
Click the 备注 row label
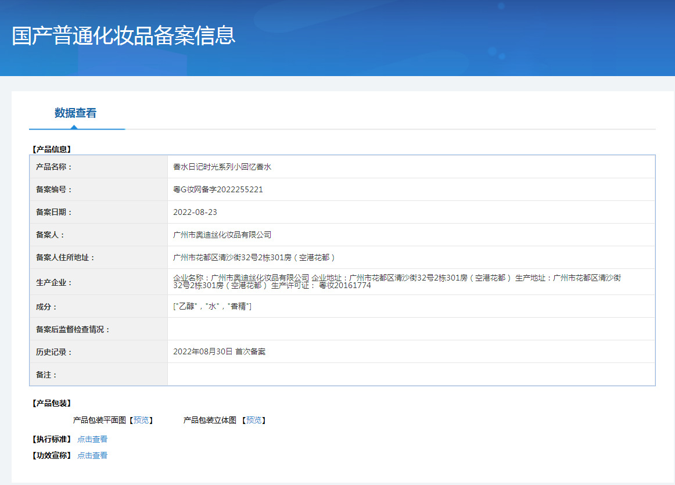coord(46,375)
